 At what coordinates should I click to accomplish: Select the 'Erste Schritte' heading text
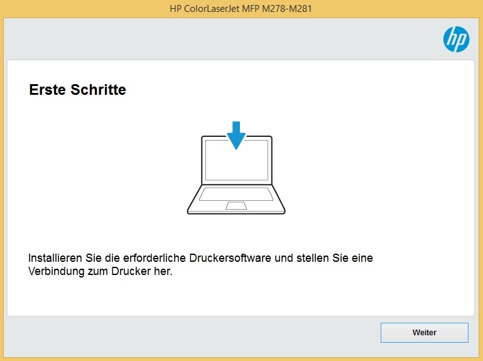78,90
